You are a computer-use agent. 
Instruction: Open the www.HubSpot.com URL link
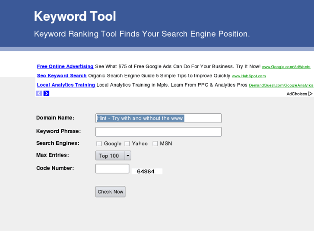[x=249, y=76]
